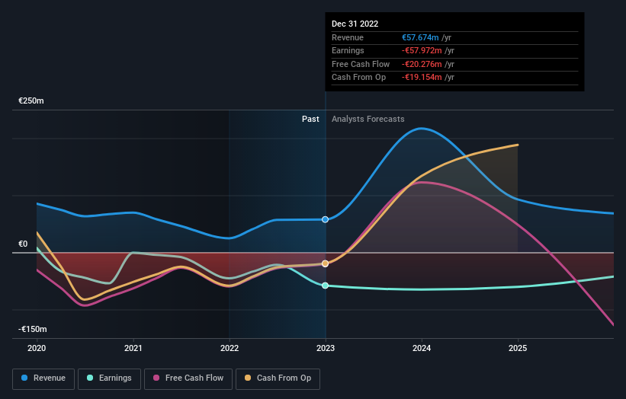
Task: Click the -€20.276m free cash flow value
Action: (422, 64)
